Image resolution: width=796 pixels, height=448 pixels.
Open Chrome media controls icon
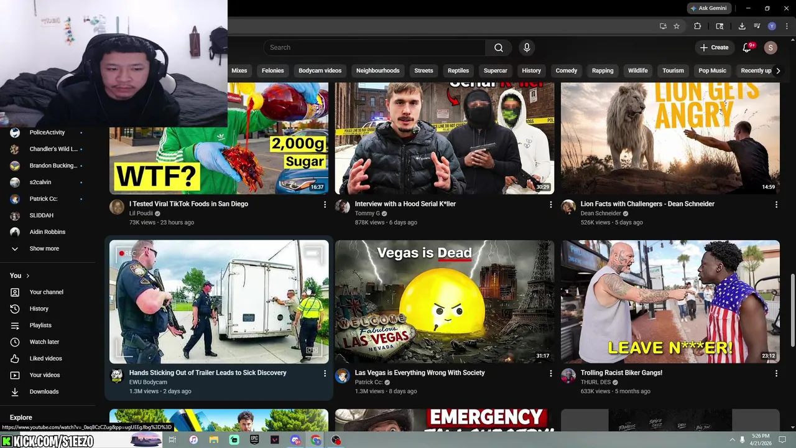pos(757,26)
